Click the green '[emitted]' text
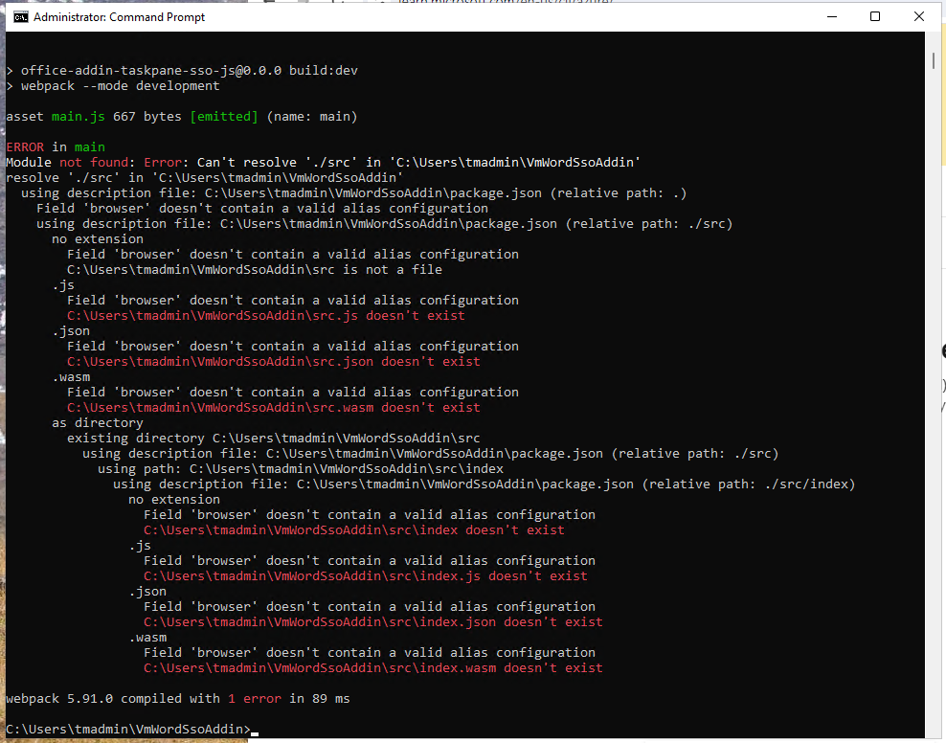The height and width of the screenshot is (743, 946). coord(224,117)
